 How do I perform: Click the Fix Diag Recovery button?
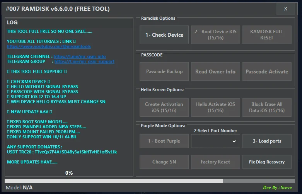(x=267, y=162)
